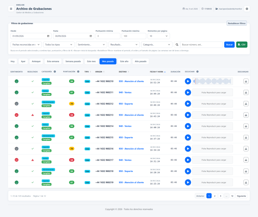The width and height of the screenshot is (258, 217).
Task: Download recording from +44 1632 960215
Action: (x=246, y=138)
